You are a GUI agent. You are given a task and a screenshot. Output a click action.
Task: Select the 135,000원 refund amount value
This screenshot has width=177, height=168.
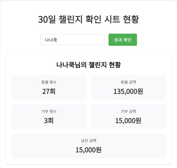[x=128, y=91]
